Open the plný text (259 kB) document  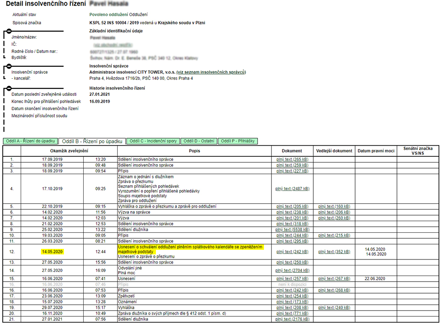tap(293, 165)
